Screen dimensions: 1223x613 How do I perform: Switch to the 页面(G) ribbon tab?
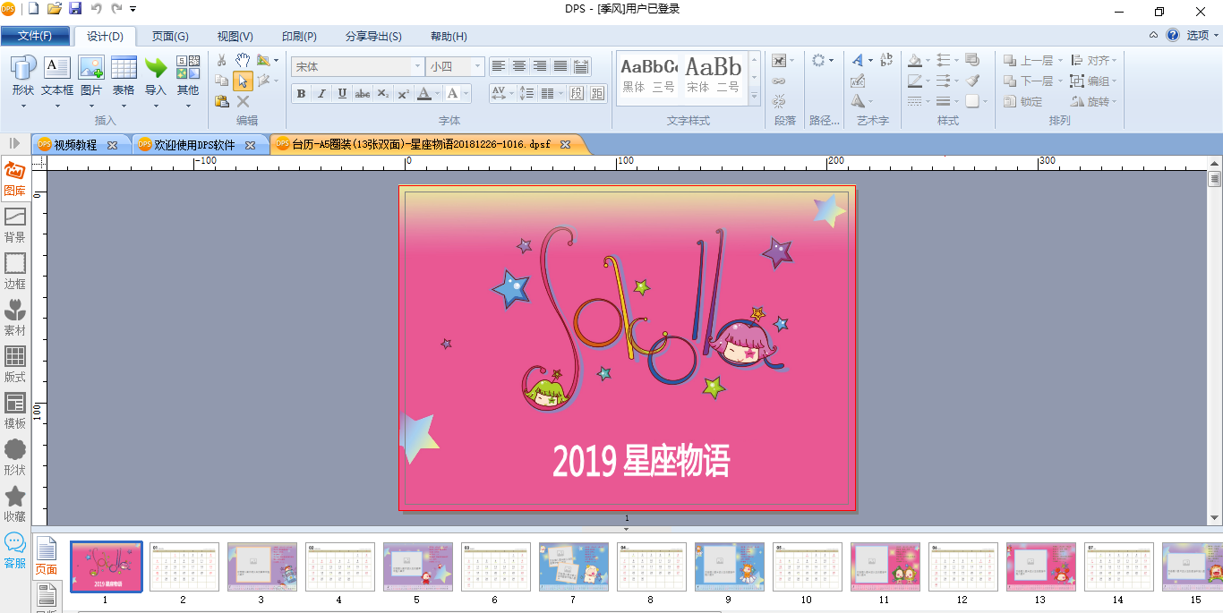click(170, 37)
